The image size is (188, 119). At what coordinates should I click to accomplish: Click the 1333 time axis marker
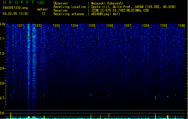(x=56, y=25)
